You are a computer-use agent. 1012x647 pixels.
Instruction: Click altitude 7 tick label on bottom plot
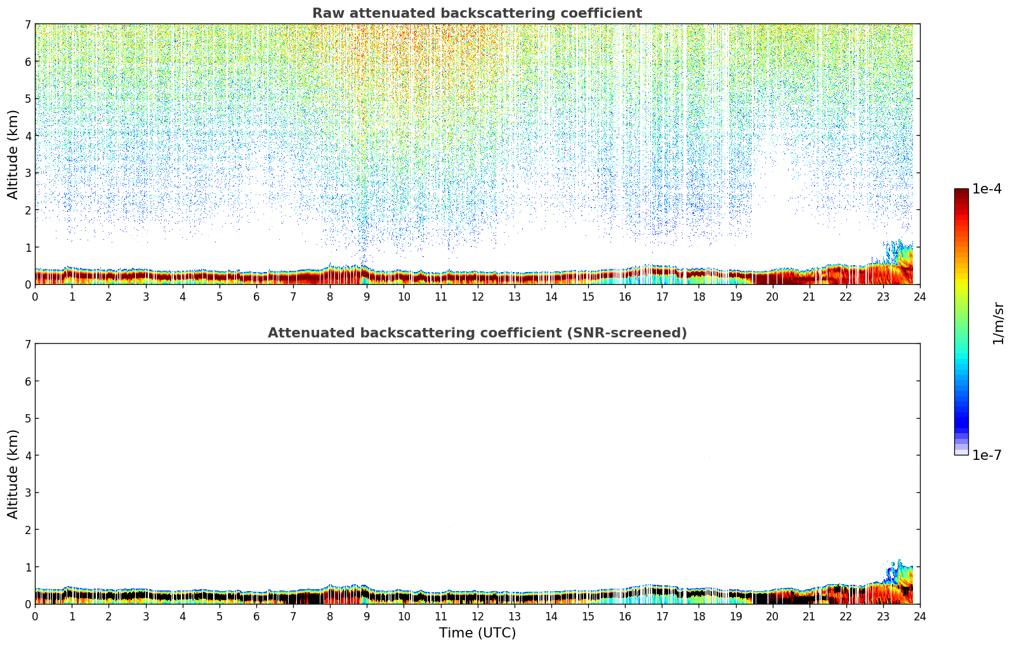[27, 344]
